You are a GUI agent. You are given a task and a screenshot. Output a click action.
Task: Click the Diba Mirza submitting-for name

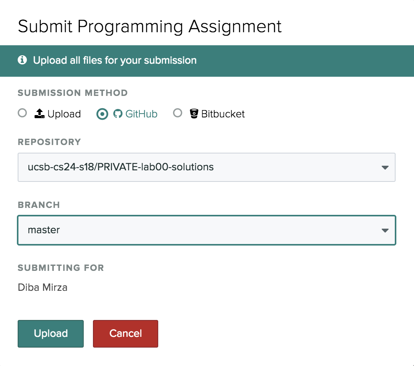click(42, 287)
